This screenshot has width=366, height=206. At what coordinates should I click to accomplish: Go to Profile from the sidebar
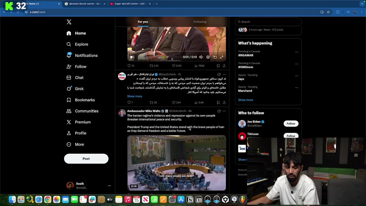(x=76, y=133)
